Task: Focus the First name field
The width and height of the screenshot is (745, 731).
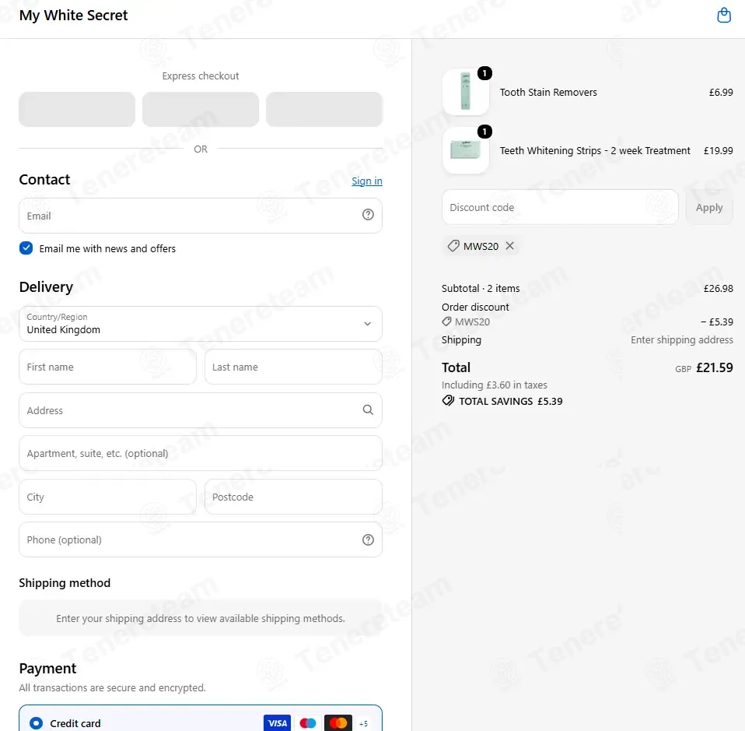Action: tap(107, 367)
